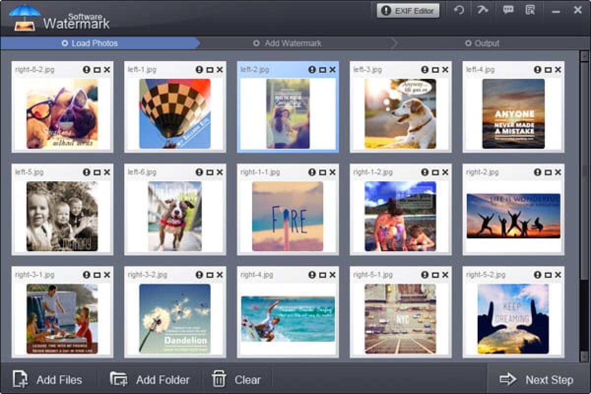Open the EXIF Editor
591x394 pixels.
pos(408,10)
